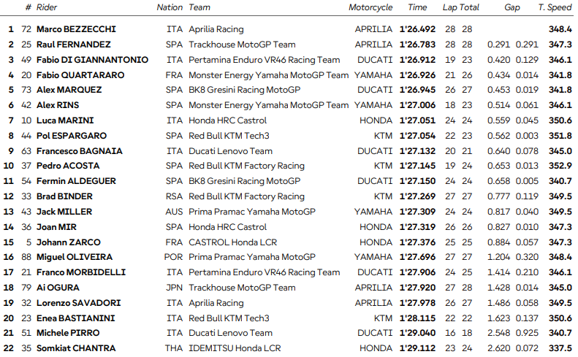This screenshot has width=578, height=357.
Task: Click the Rider column header
Action: (x=47, y=7)
